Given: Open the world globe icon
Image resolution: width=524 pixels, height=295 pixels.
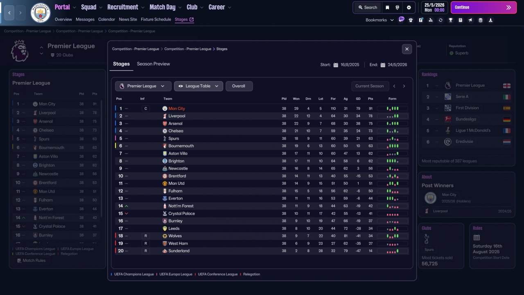Looking at the screenshot, I should [397, 7].
